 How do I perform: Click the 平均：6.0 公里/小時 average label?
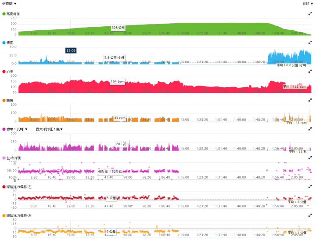click(291, 65)
